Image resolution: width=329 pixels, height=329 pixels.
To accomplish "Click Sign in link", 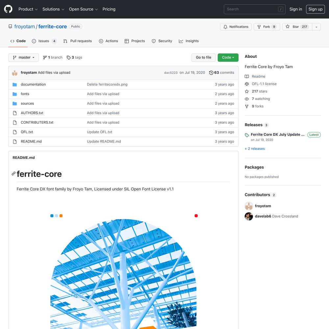I will click(x=296, y=9).
